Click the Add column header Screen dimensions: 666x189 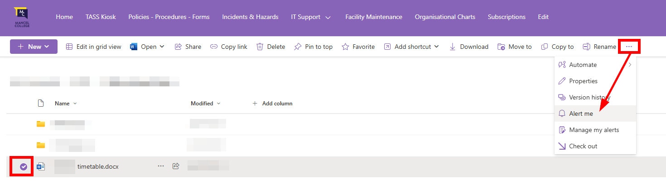272,104
